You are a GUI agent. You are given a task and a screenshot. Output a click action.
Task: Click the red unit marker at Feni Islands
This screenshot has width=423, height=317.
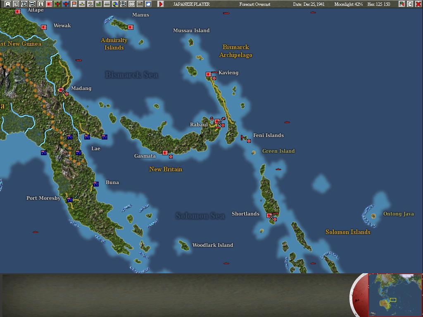click(249, 141)
